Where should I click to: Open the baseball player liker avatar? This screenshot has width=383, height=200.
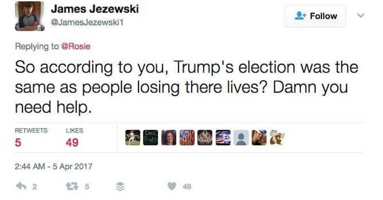[x=132, y=137]
